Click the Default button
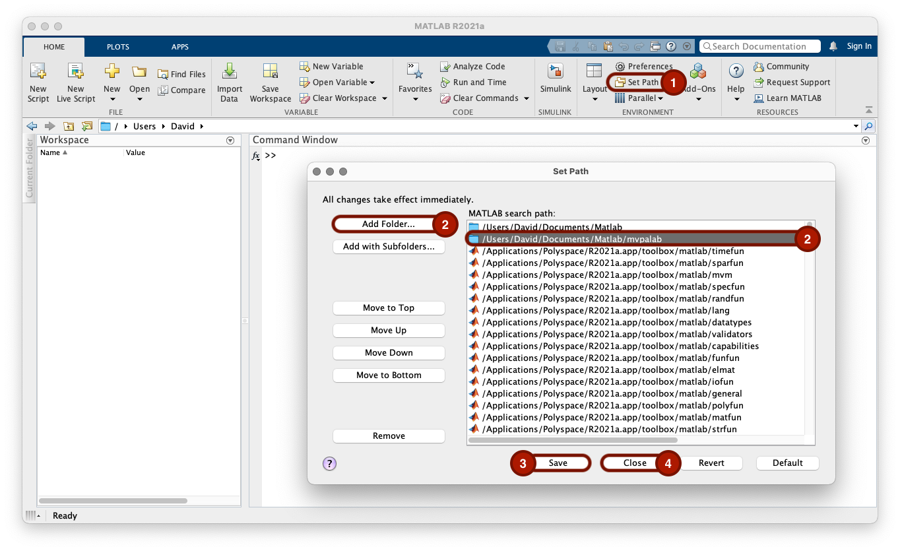The height and width of the screenshot is (551, 900). coord(788,463)
